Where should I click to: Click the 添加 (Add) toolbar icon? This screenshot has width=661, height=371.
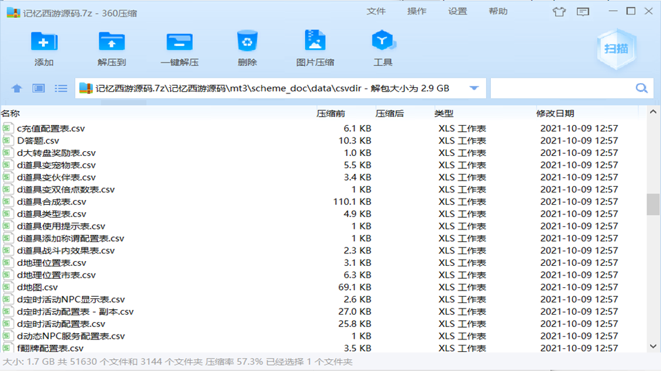click(44, 43)
